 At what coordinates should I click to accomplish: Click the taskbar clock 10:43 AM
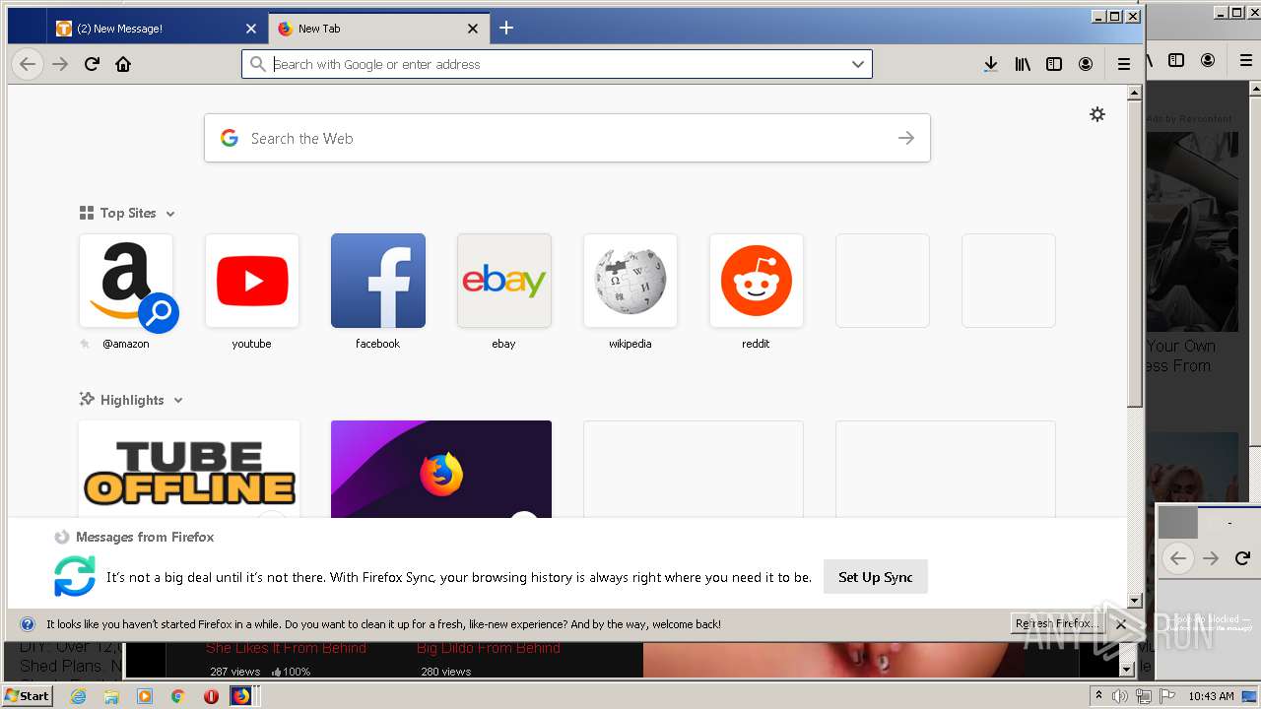[x=1211, y=696]
